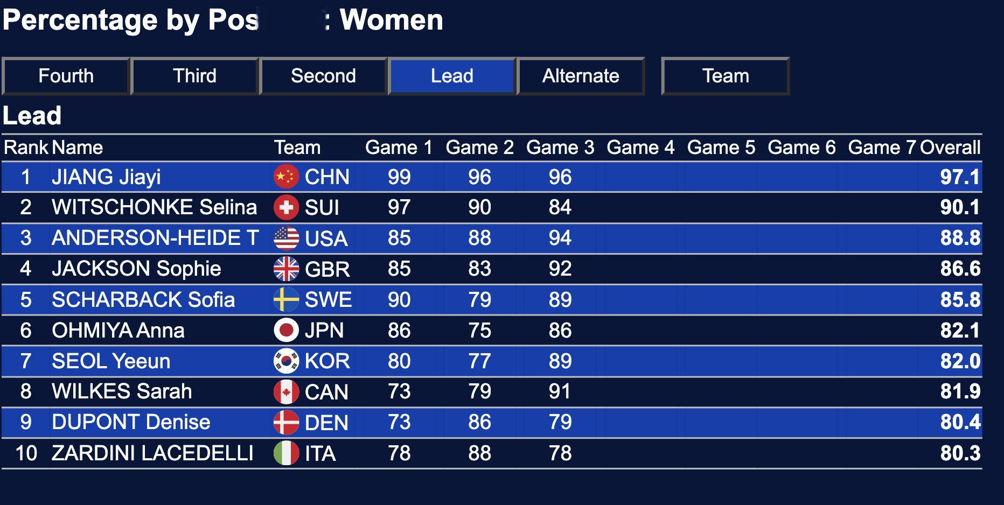
Task: Select player name WITSCHONKE Selina
Action: [x=155, y=207]
